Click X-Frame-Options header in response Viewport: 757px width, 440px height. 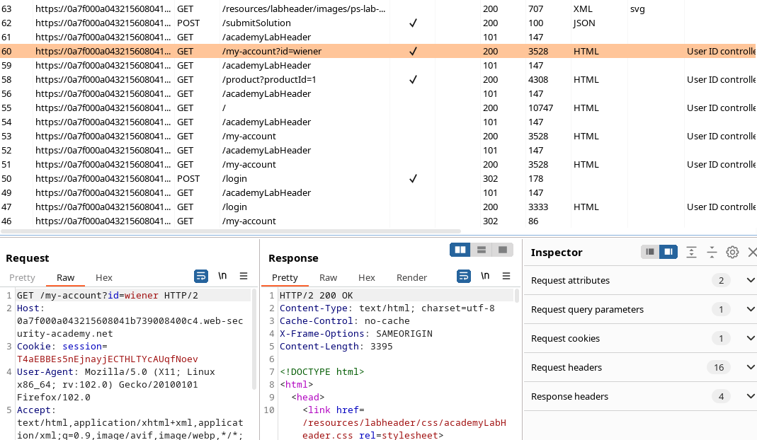click(x=355, y=333)
